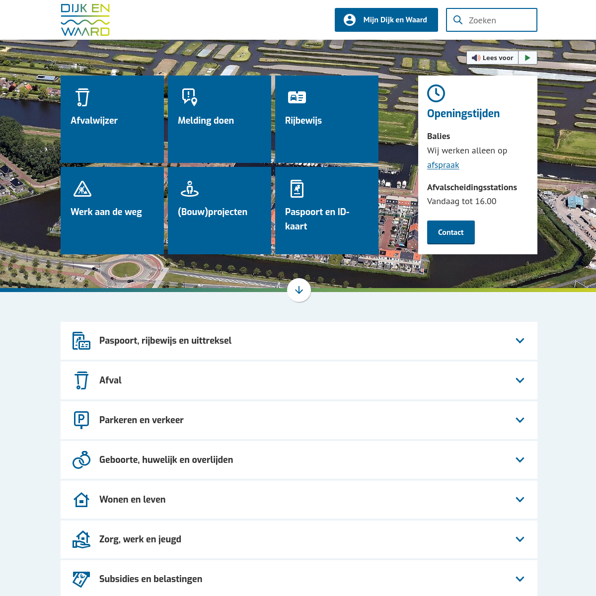Click the licence card icon on Rijbewijs tile
This screenshot has height=596, width=596.
click(x=297, y=97)
